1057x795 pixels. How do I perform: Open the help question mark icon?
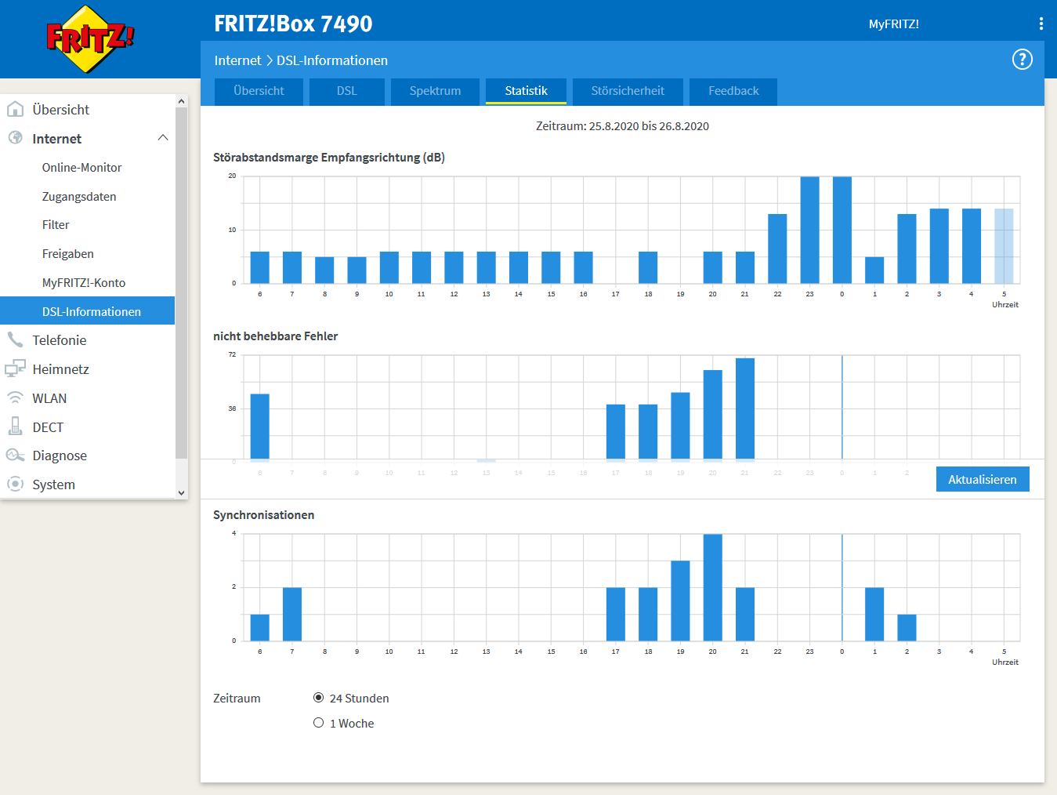pos(1022,60)
